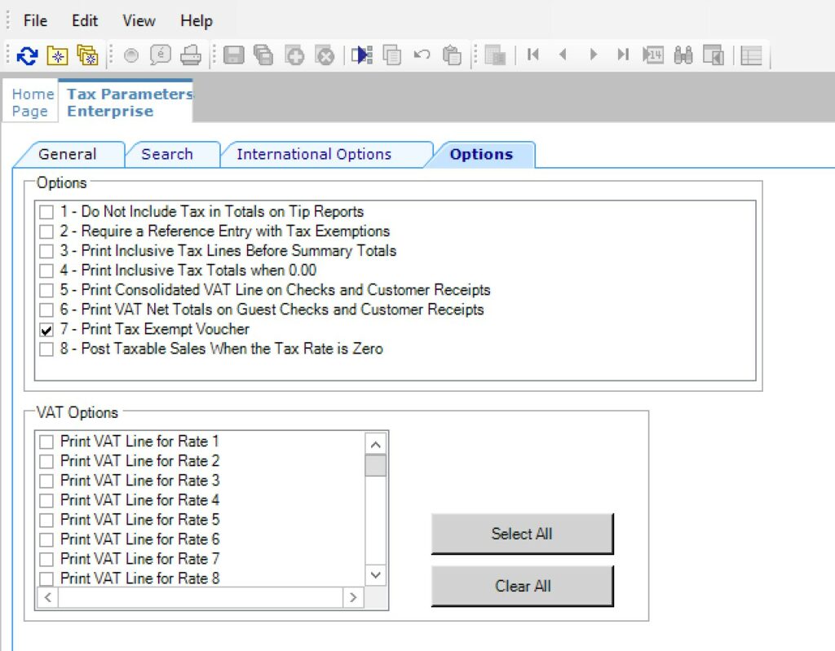Switch to the General tab
Viewport: 835px width, 651px height.
[x=68, y=154]
